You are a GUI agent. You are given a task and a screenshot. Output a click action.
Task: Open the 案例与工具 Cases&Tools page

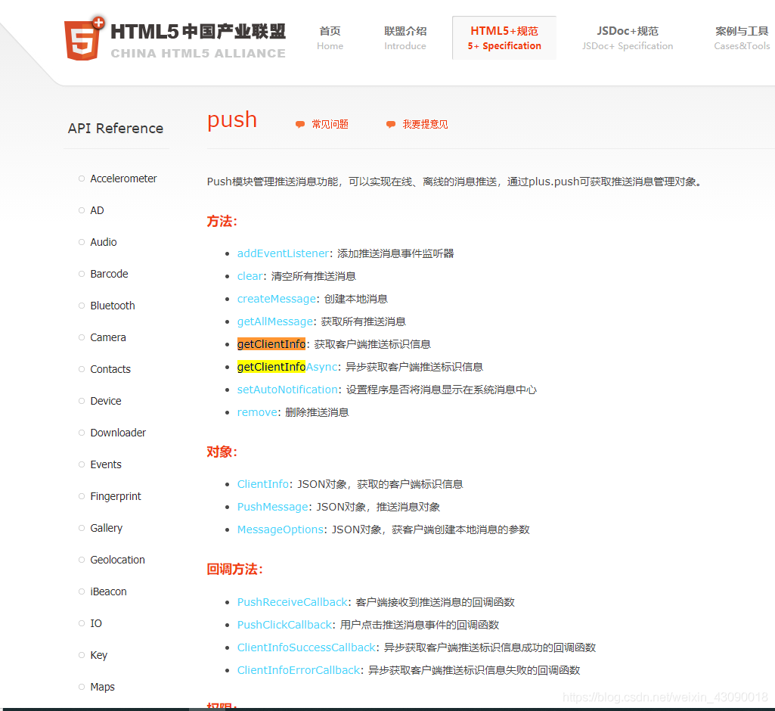point(742,38)
